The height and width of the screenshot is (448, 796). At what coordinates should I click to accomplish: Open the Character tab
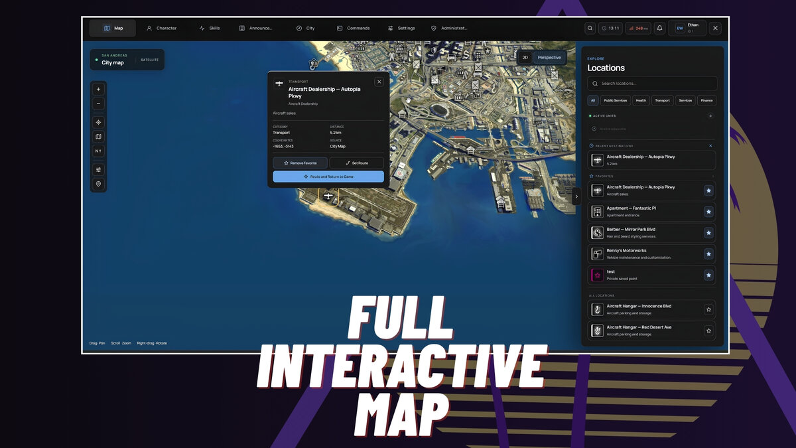161,28
